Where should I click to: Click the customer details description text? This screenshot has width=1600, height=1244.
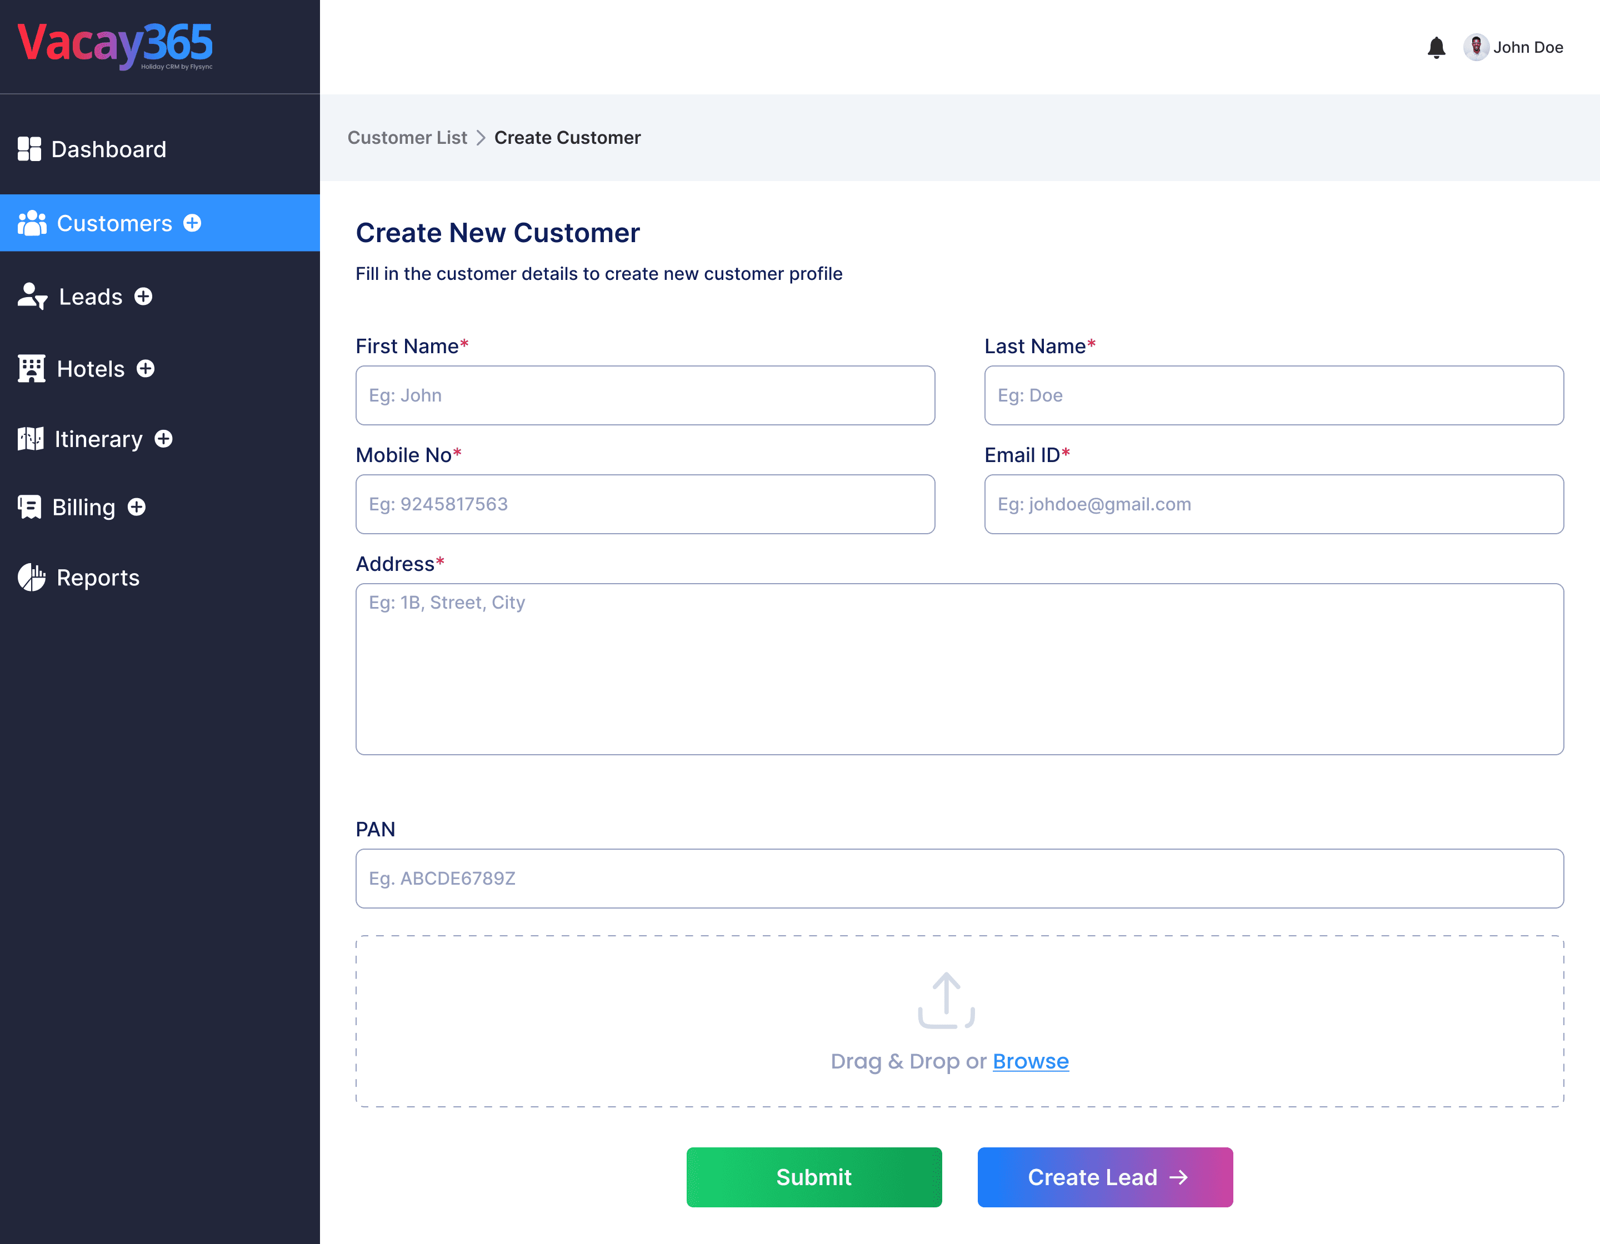[599, 274]
